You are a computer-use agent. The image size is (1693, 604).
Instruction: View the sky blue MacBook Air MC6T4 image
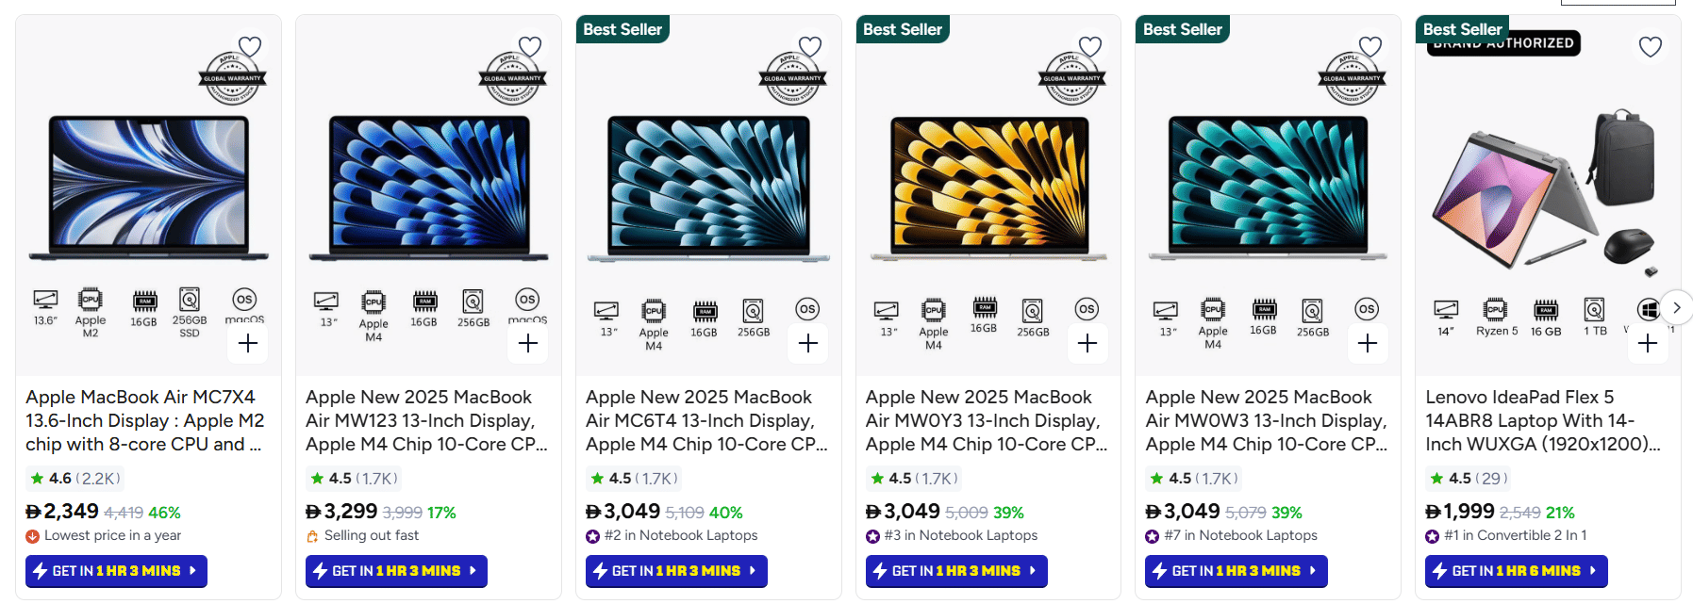click(x=708, y=188)
